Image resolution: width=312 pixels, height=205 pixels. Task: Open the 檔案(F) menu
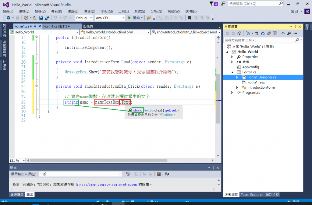coord(8,11)
